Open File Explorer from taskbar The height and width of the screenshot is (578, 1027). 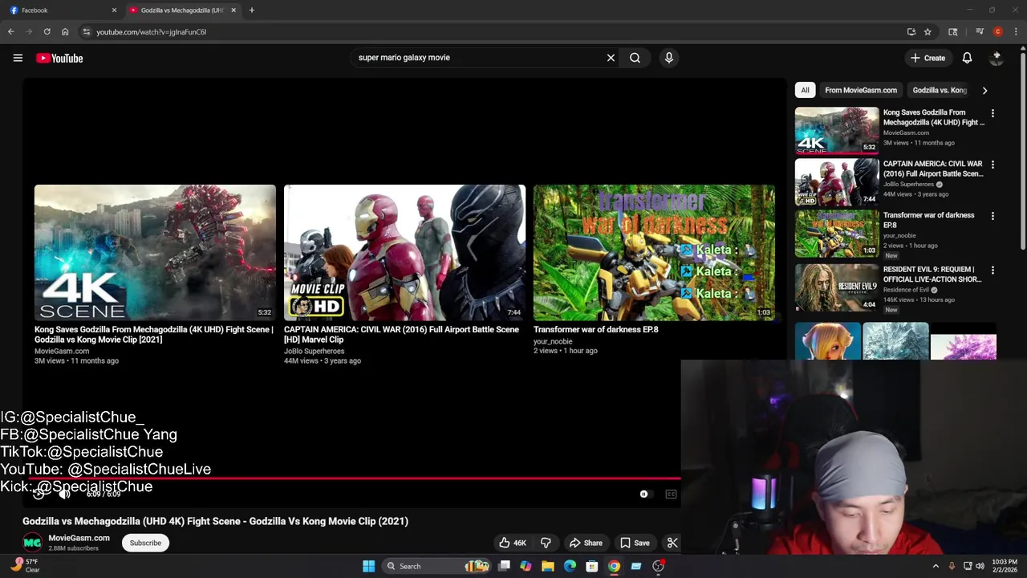(x=548, y=566)
